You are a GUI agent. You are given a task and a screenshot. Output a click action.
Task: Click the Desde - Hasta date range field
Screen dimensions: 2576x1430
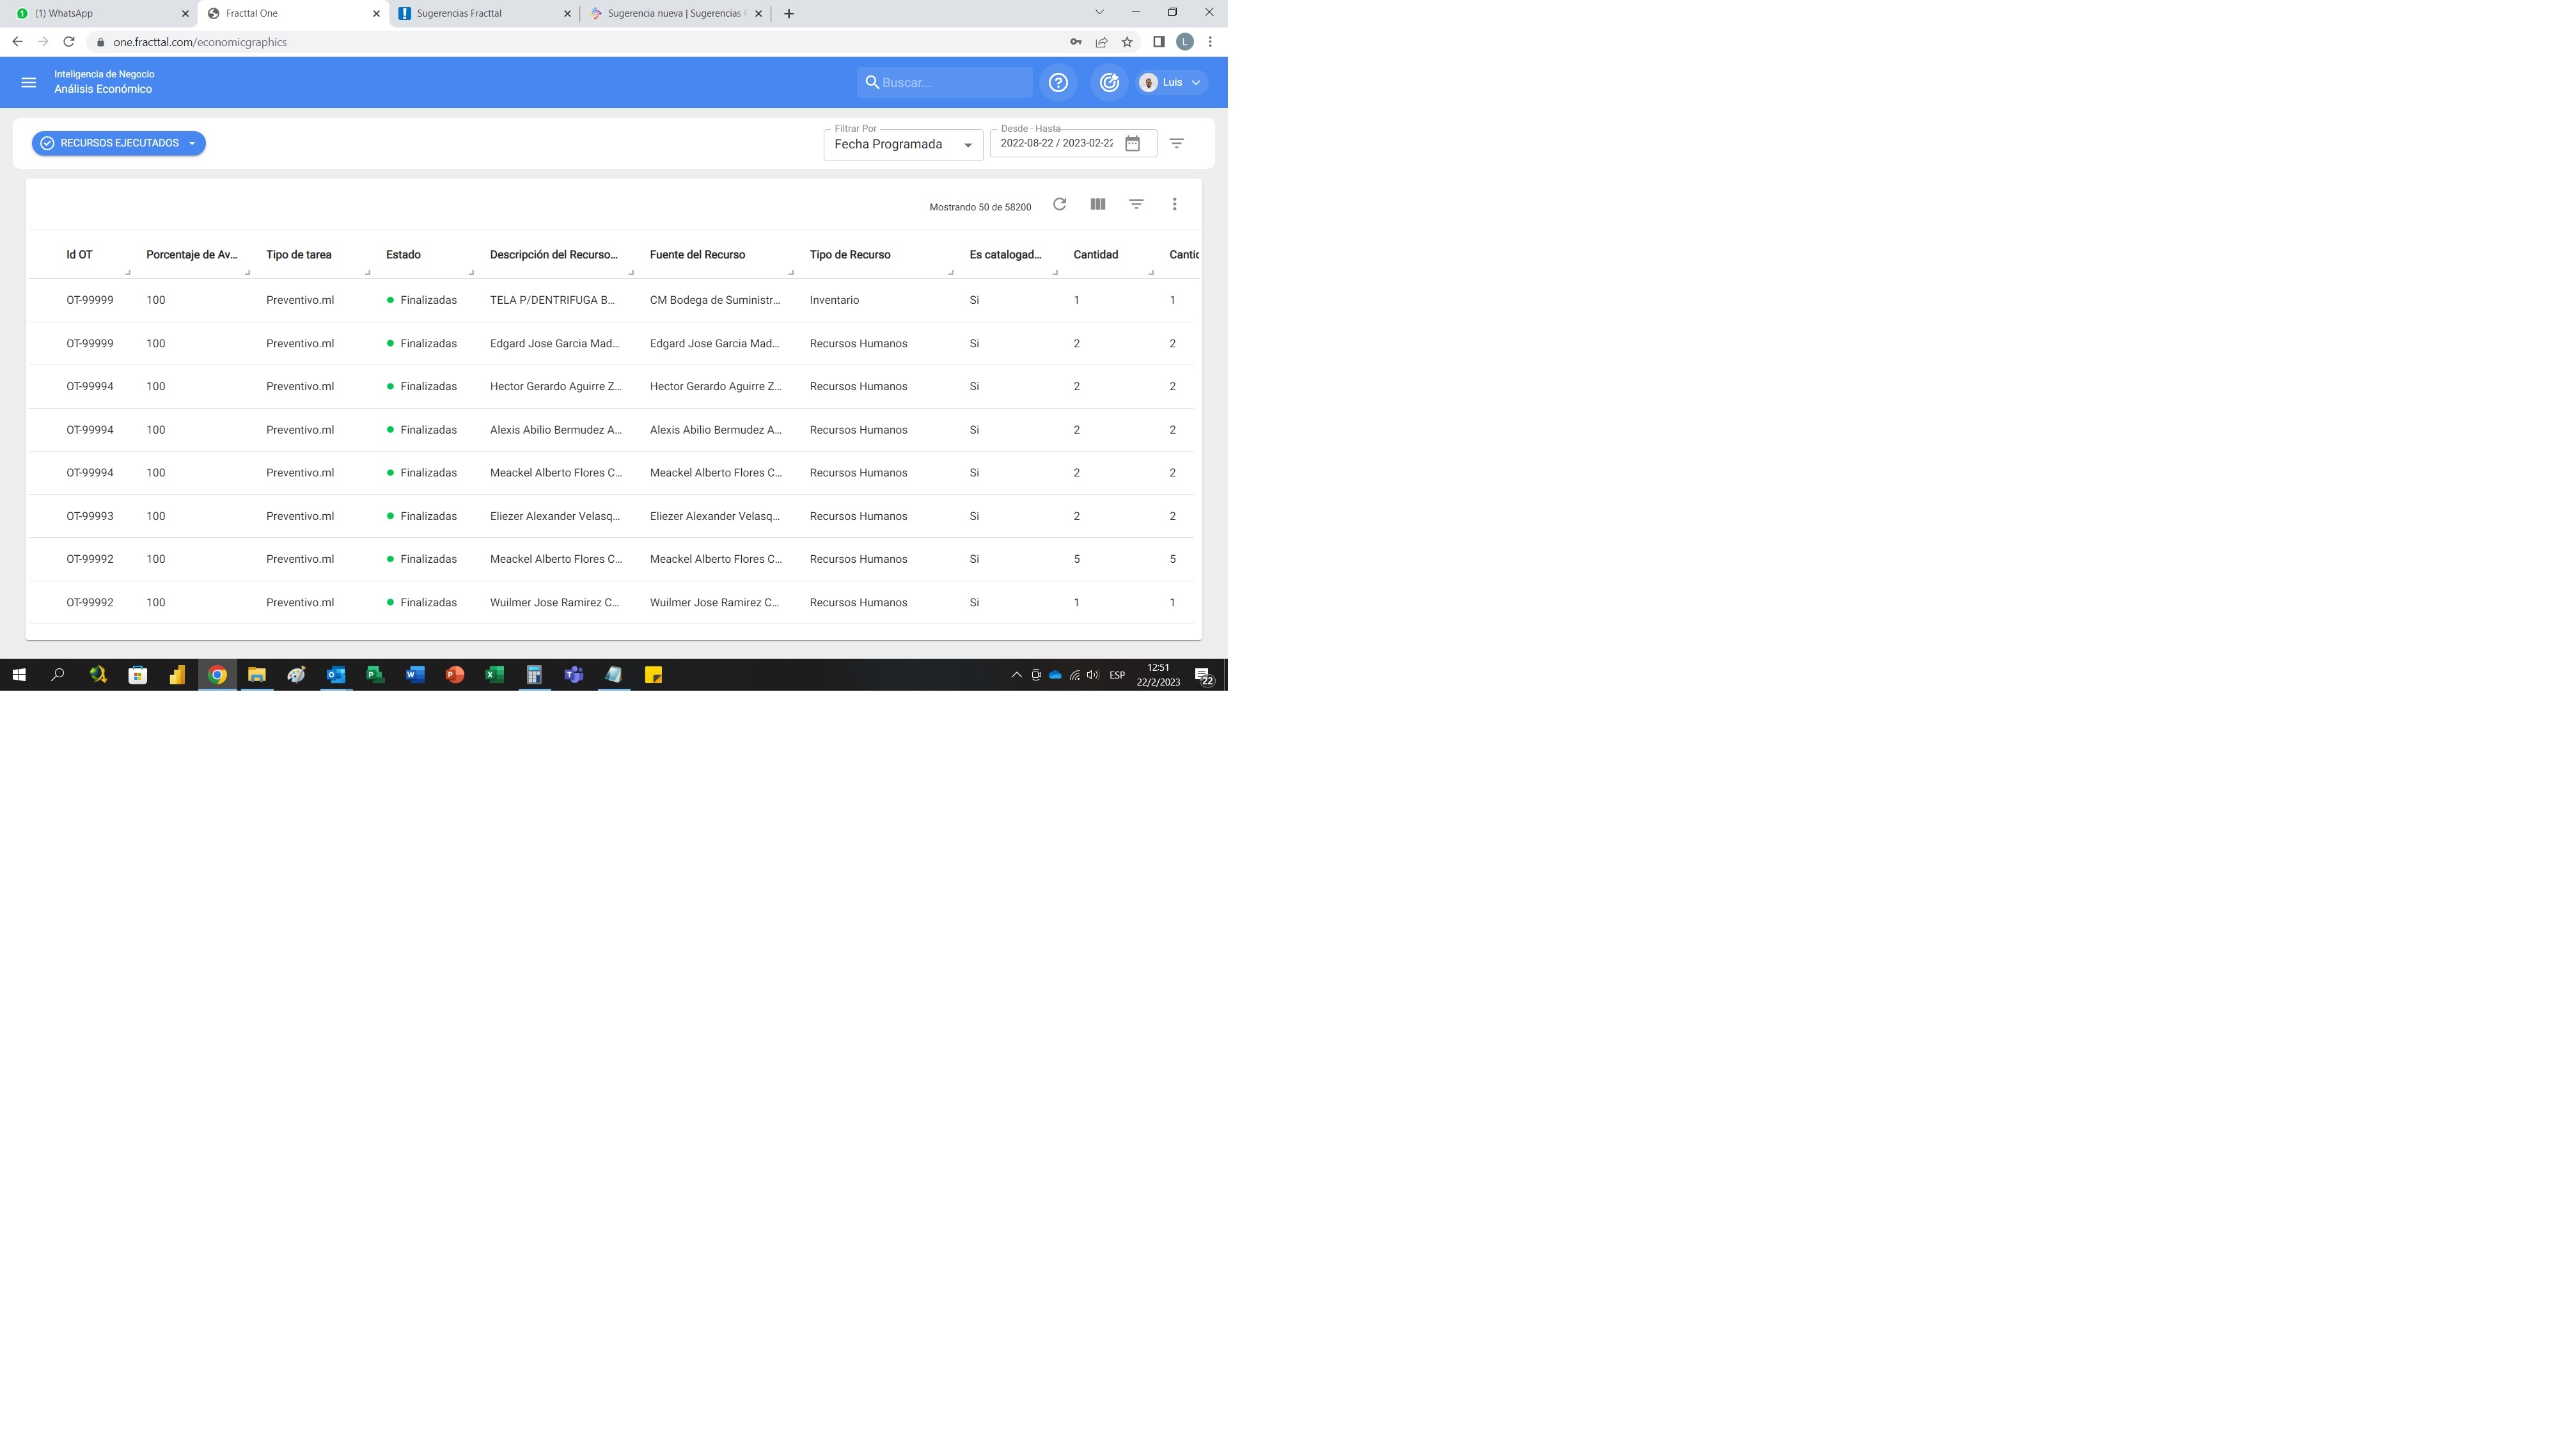[1056, 143]
